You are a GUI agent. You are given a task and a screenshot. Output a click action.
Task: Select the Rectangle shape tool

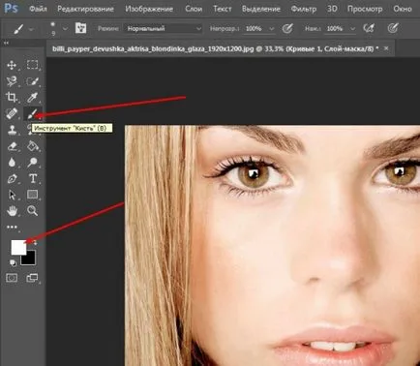pyautogui.click(x=32, y=195)
